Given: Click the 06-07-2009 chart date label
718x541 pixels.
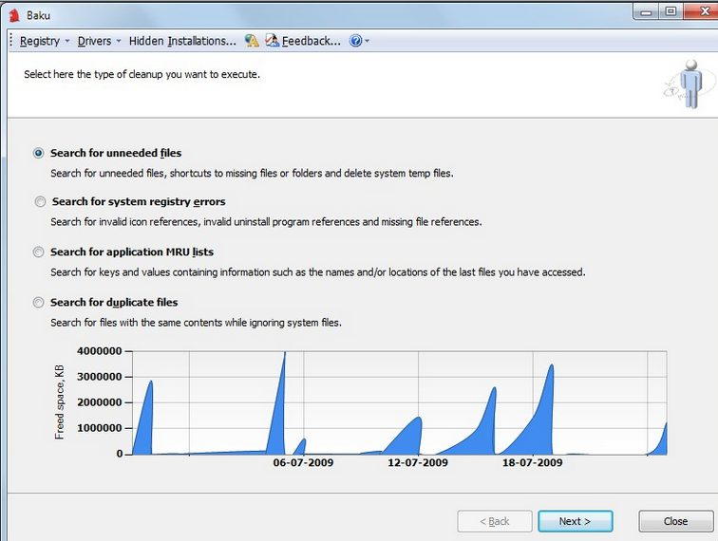Looking at the screenshot, I should click(x=303, y=462).
